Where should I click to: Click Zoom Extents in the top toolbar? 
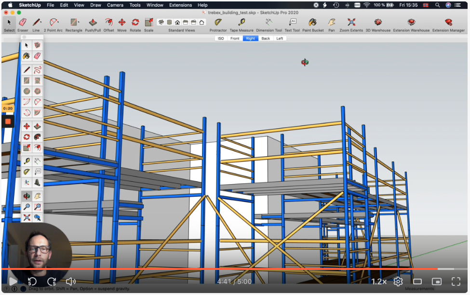tap(351, 25)
